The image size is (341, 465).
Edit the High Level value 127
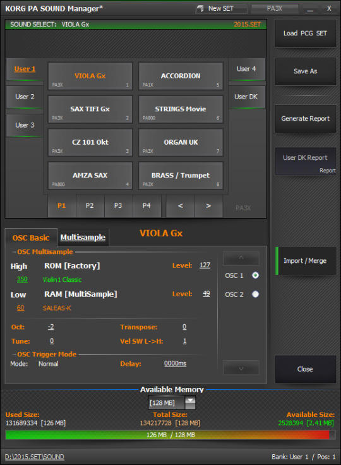tap(205, 265)
